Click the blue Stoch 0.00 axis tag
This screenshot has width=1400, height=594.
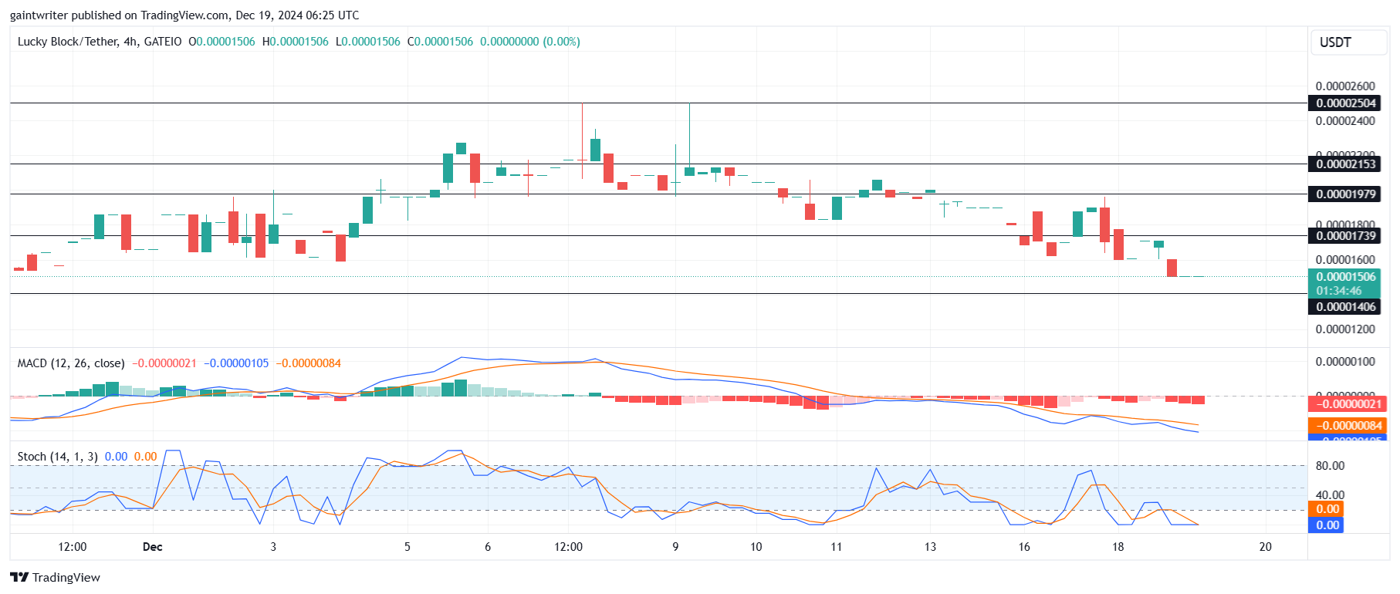(1326, 525)
